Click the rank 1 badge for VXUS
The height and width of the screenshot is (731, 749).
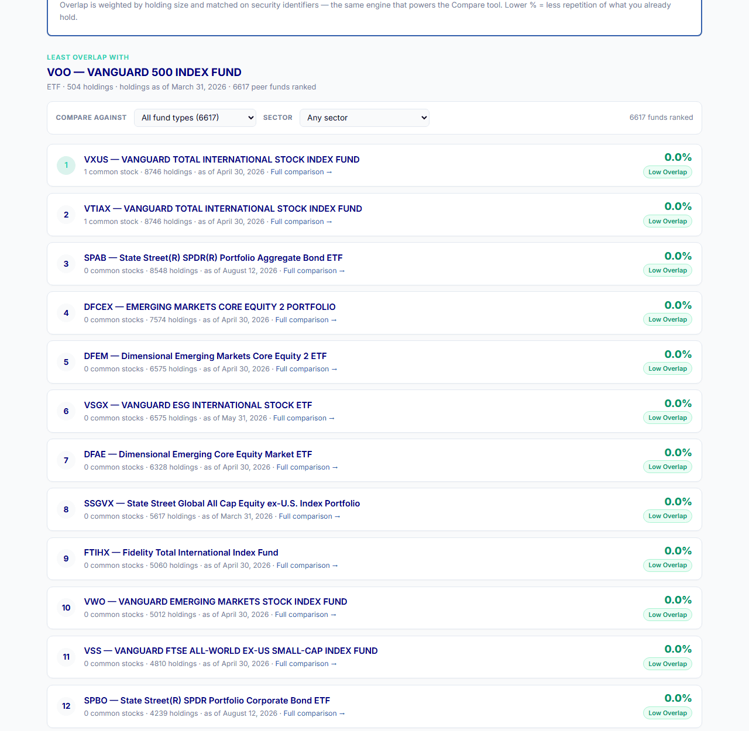(66, 165)
